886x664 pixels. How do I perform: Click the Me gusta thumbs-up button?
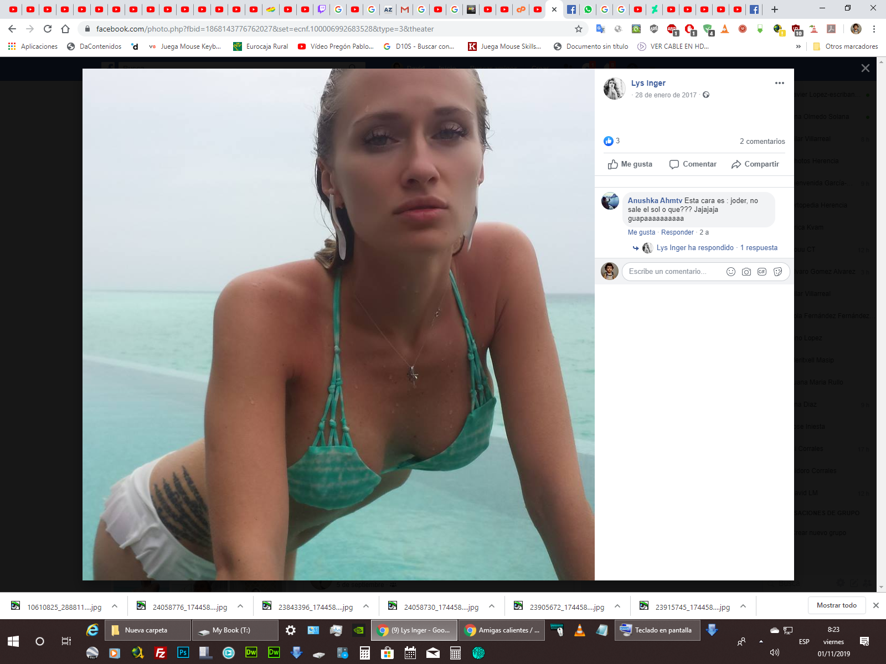point(630,164)
